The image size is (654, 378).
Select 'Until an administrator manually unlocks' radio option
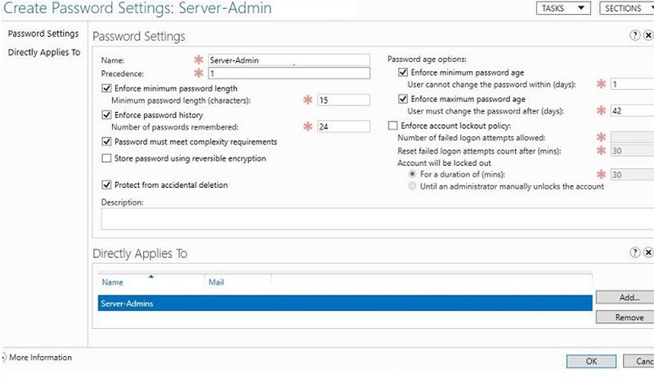click(x=411, y=186)
